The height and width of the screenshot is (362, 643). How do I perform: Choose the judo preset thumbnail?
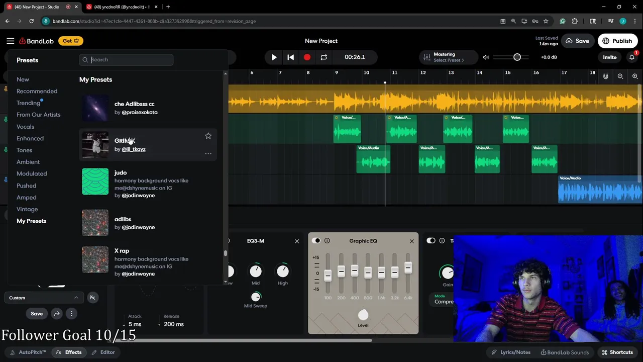pos(95,182)
